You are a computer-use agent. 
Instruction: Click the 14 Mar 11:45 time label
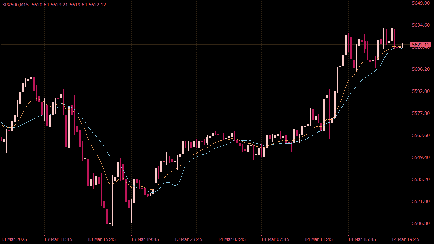pyautogui.click(x=318, y=239)
